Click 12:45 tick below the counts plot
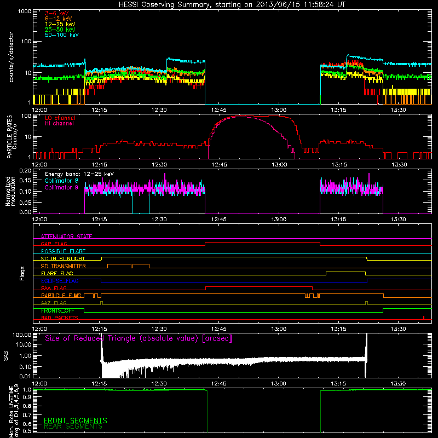 218,110
